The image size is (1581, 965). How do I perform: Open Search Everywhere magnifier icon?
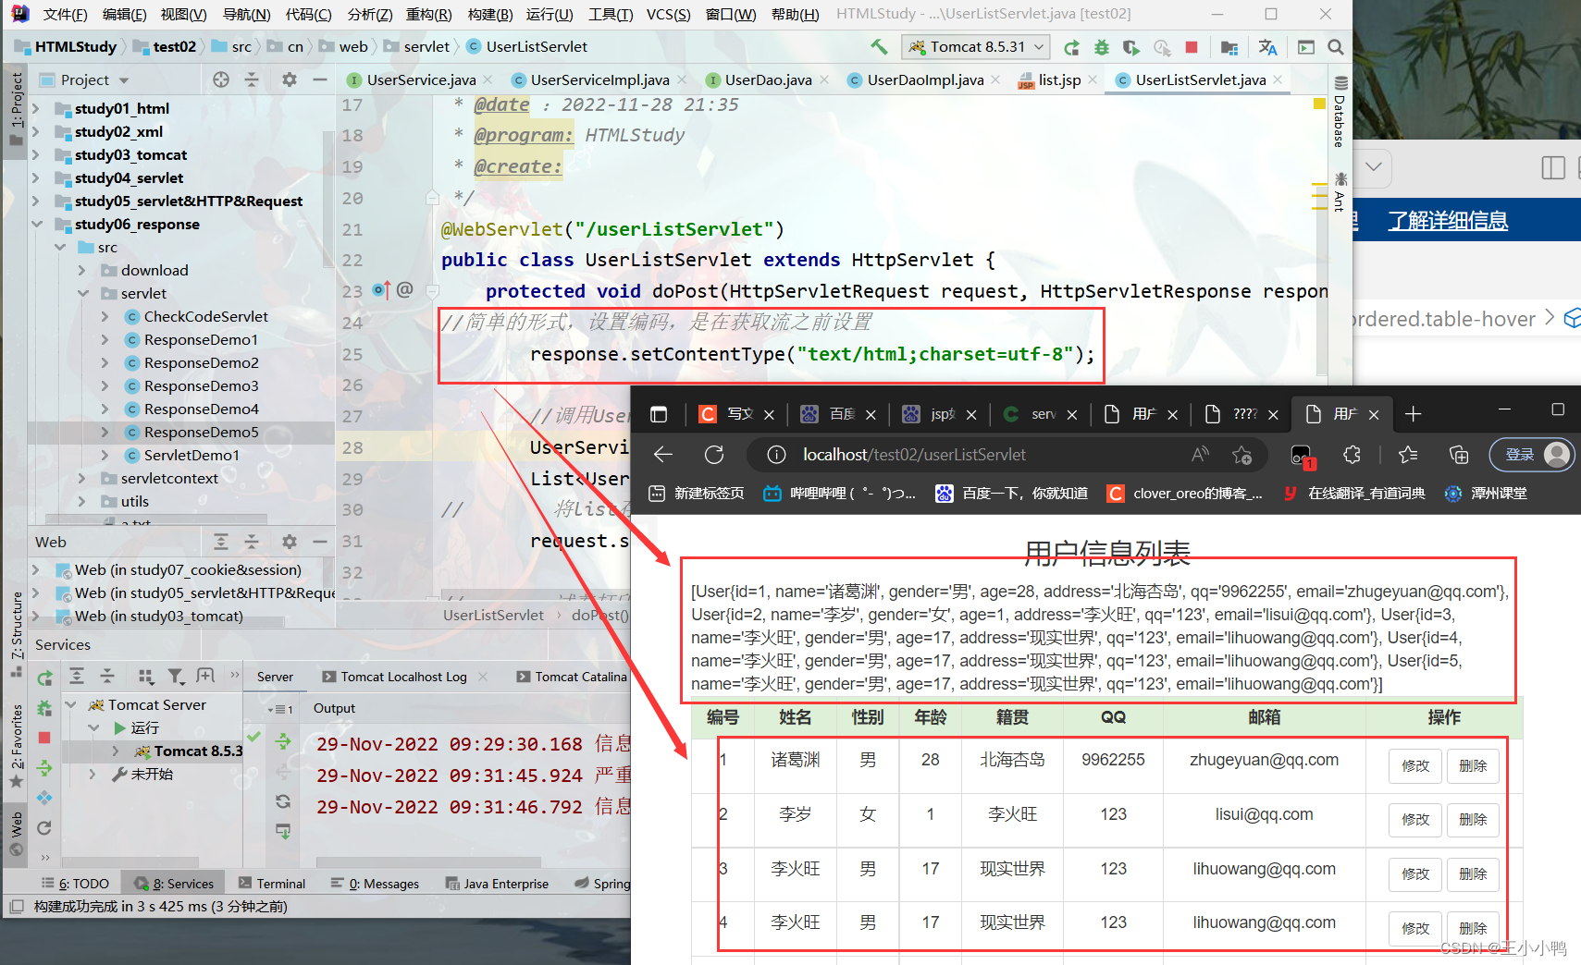pyautogui.click(x=1335, y=47)
